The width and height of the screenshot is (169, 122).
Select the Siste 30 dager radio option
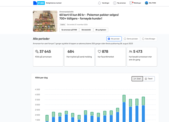149,39
